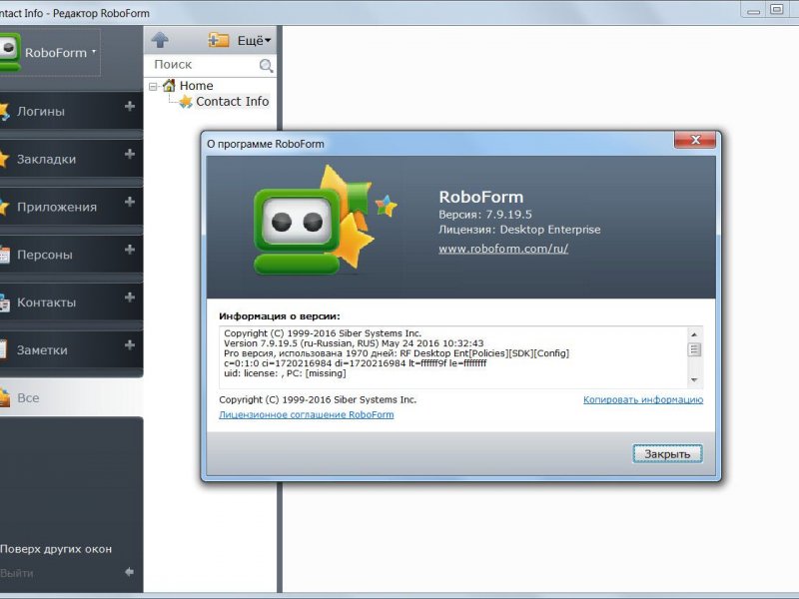Click the green RoboForm robot logo in sidebar
Image resolution: width=799 pixels, height=599 pixels.
tap(10, 51)
